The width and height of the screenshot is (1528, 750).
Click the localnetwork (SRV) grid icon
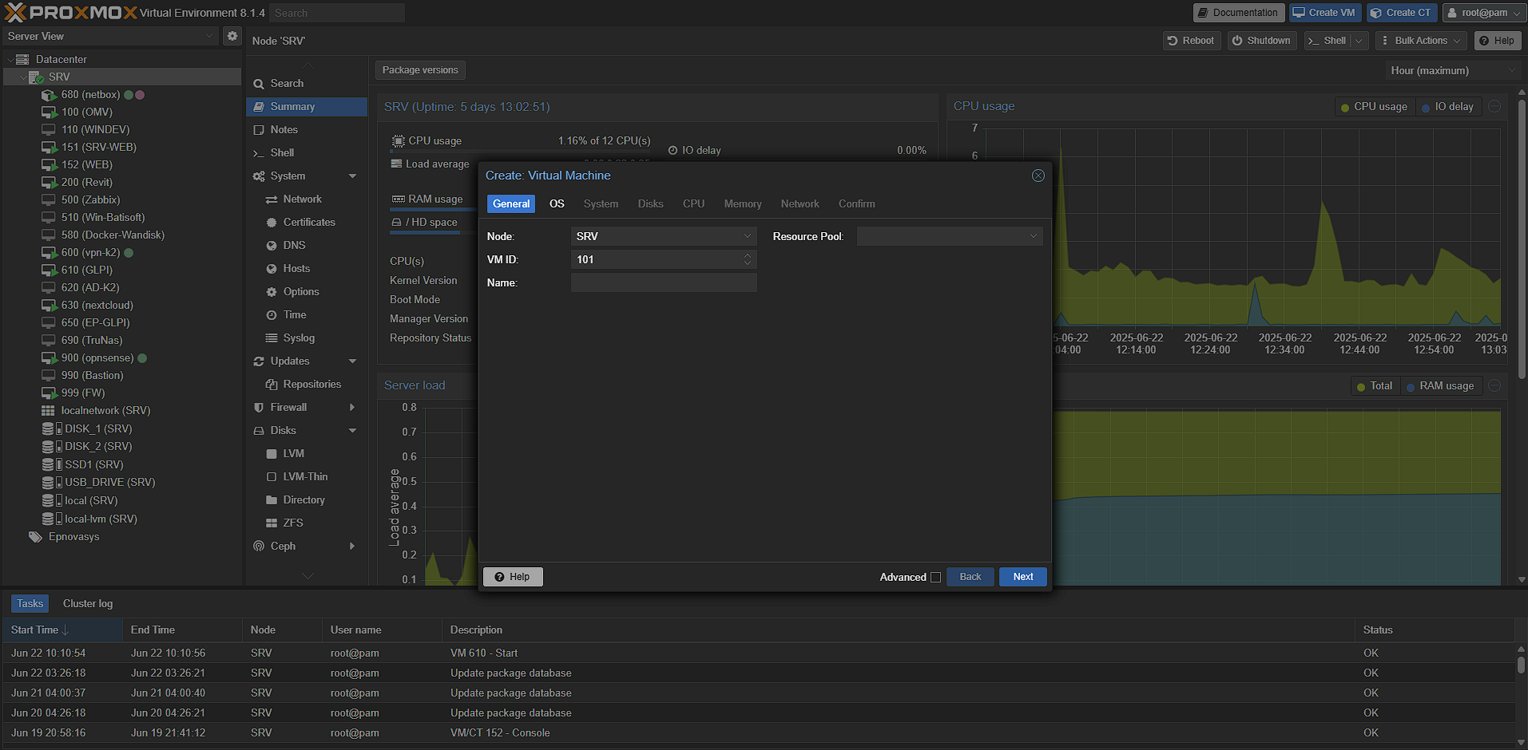(48, 411)
